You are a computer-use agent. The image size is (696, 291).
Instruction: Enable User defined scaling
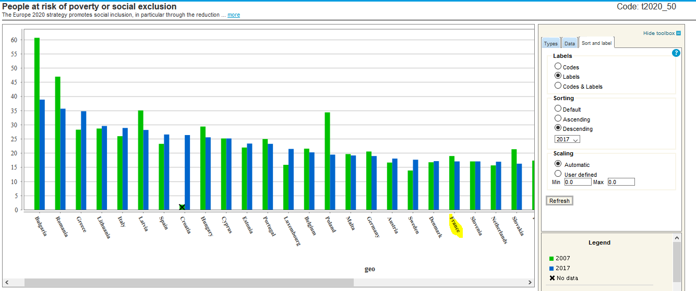point(558,174)
